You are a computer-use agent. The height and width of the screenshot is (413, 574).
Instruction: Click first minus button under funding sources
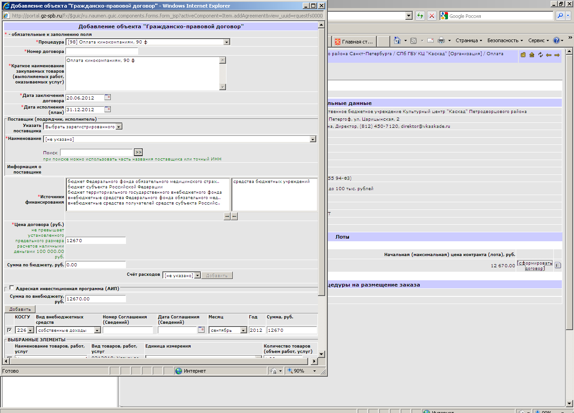(227, 216)
